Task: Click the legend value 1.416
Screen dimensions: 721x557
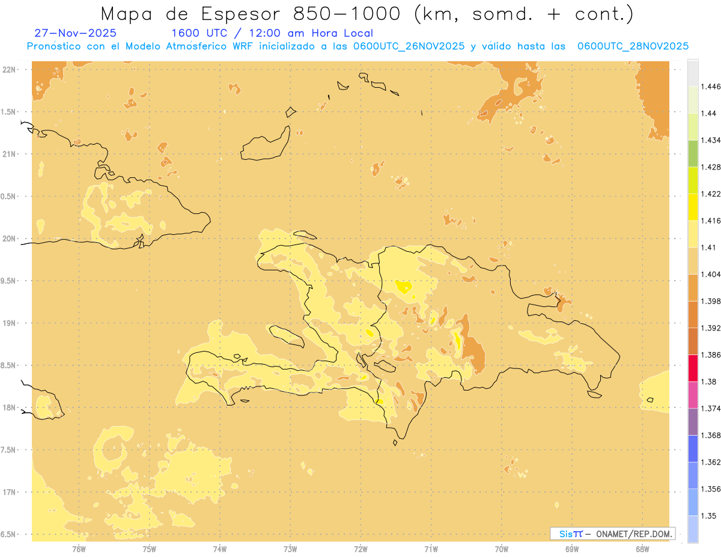Action: tap(711, 221)
